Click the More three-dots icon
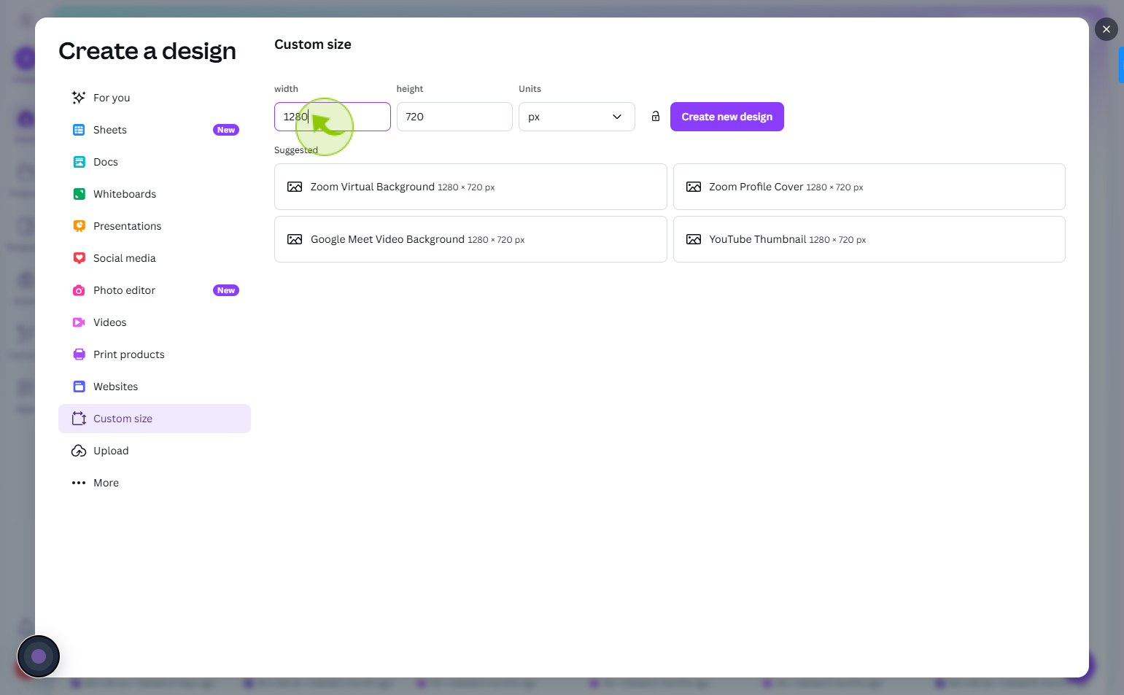This screenshot has width=1124, height=695. (79, 483)
